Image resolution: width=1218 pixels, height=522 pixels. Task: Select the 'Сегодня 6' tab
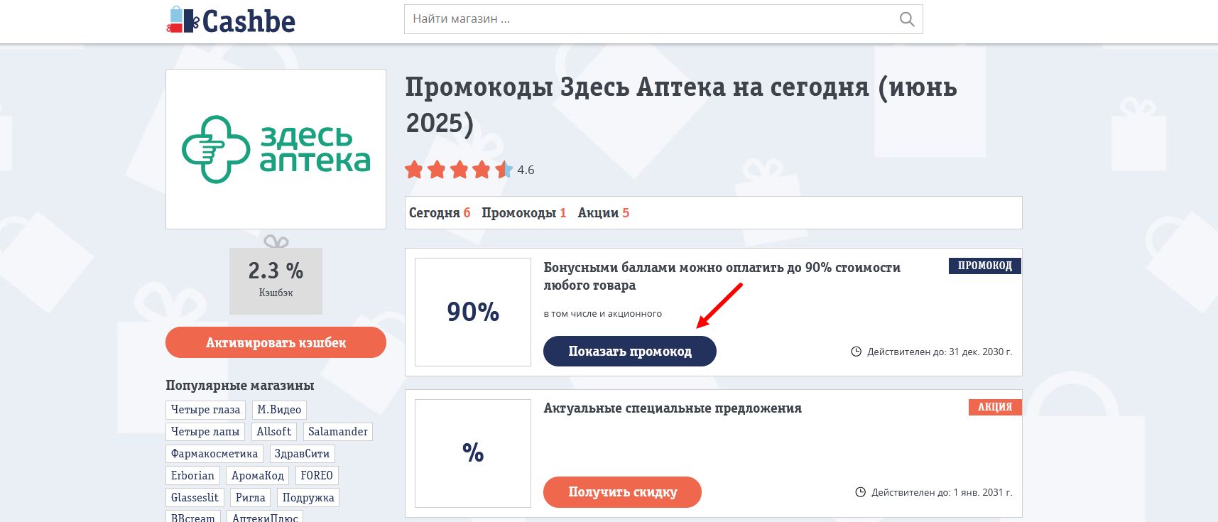coord(440,212)
